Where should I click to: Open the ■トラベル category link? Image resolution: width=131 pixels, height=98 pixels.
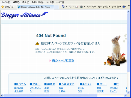pyautogui.click(x=20, y=84)
